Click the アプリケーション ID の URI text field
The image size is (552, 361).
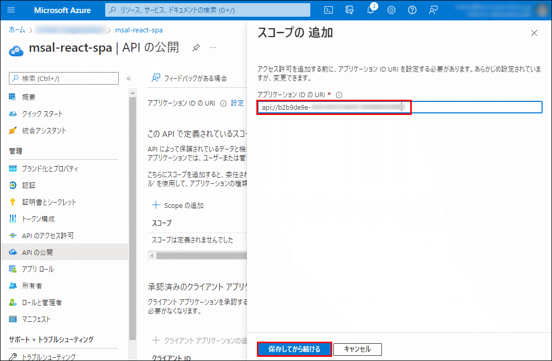[x=400, y=107]
